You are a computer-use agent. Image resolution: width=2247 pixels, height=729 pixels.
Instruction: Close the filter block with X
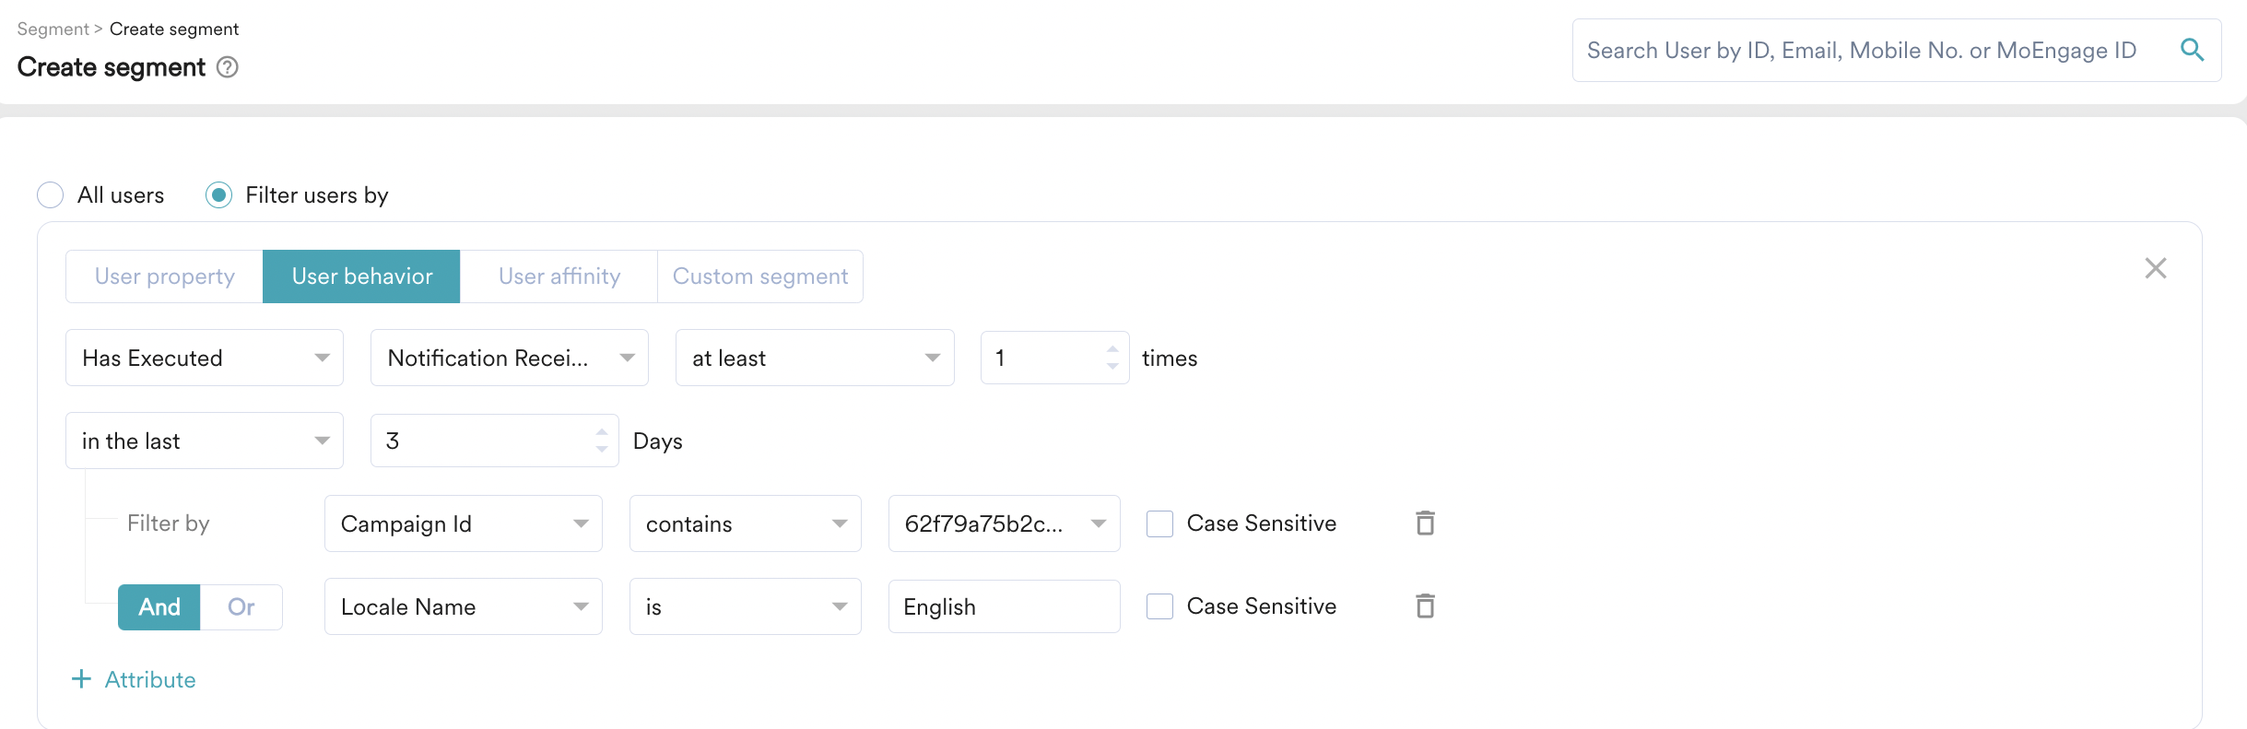[2155, 268]
